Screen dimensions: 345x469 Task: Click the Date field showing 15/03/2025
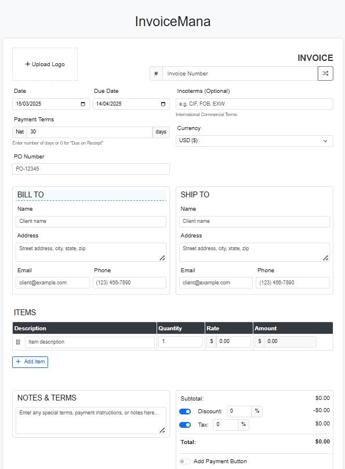tap(51, 104)
